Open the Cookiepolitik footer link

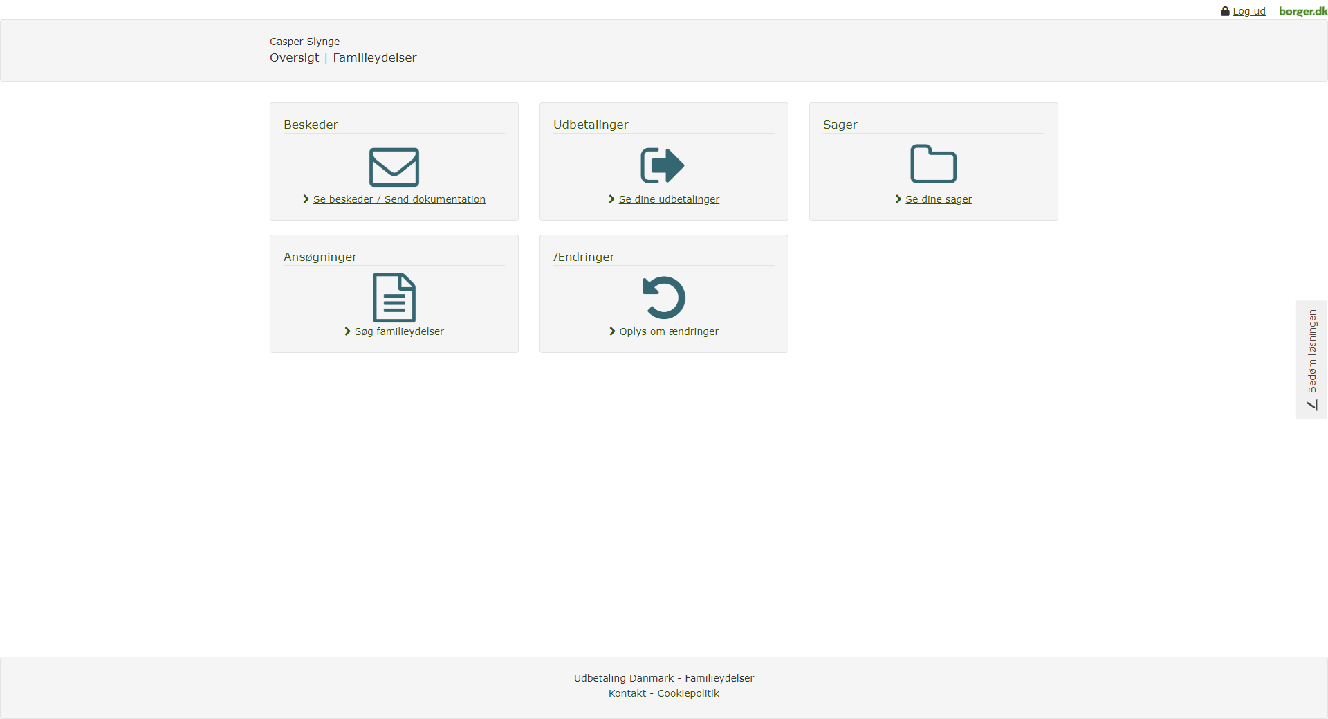pyautogui.click(x=688, y=693)
